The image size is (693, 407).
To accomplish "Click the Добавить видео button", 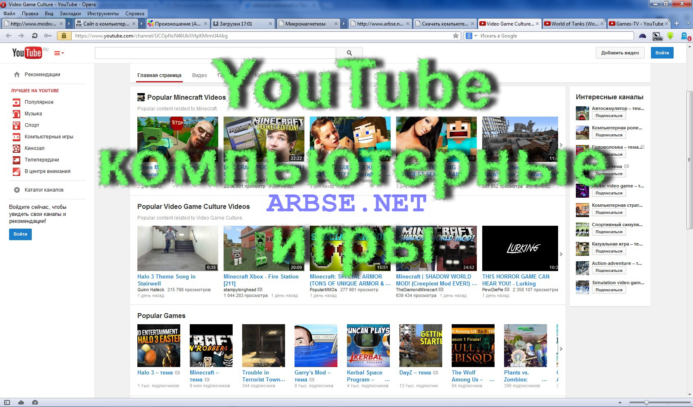I will [620, 53].
